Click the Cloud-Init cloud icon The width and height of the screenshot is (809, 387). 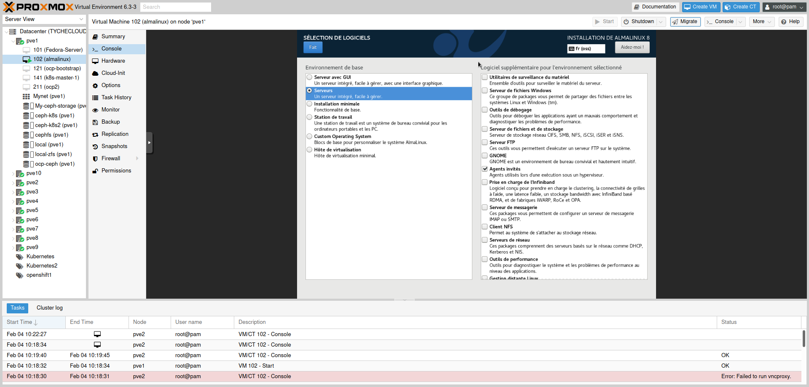point(95,73)
